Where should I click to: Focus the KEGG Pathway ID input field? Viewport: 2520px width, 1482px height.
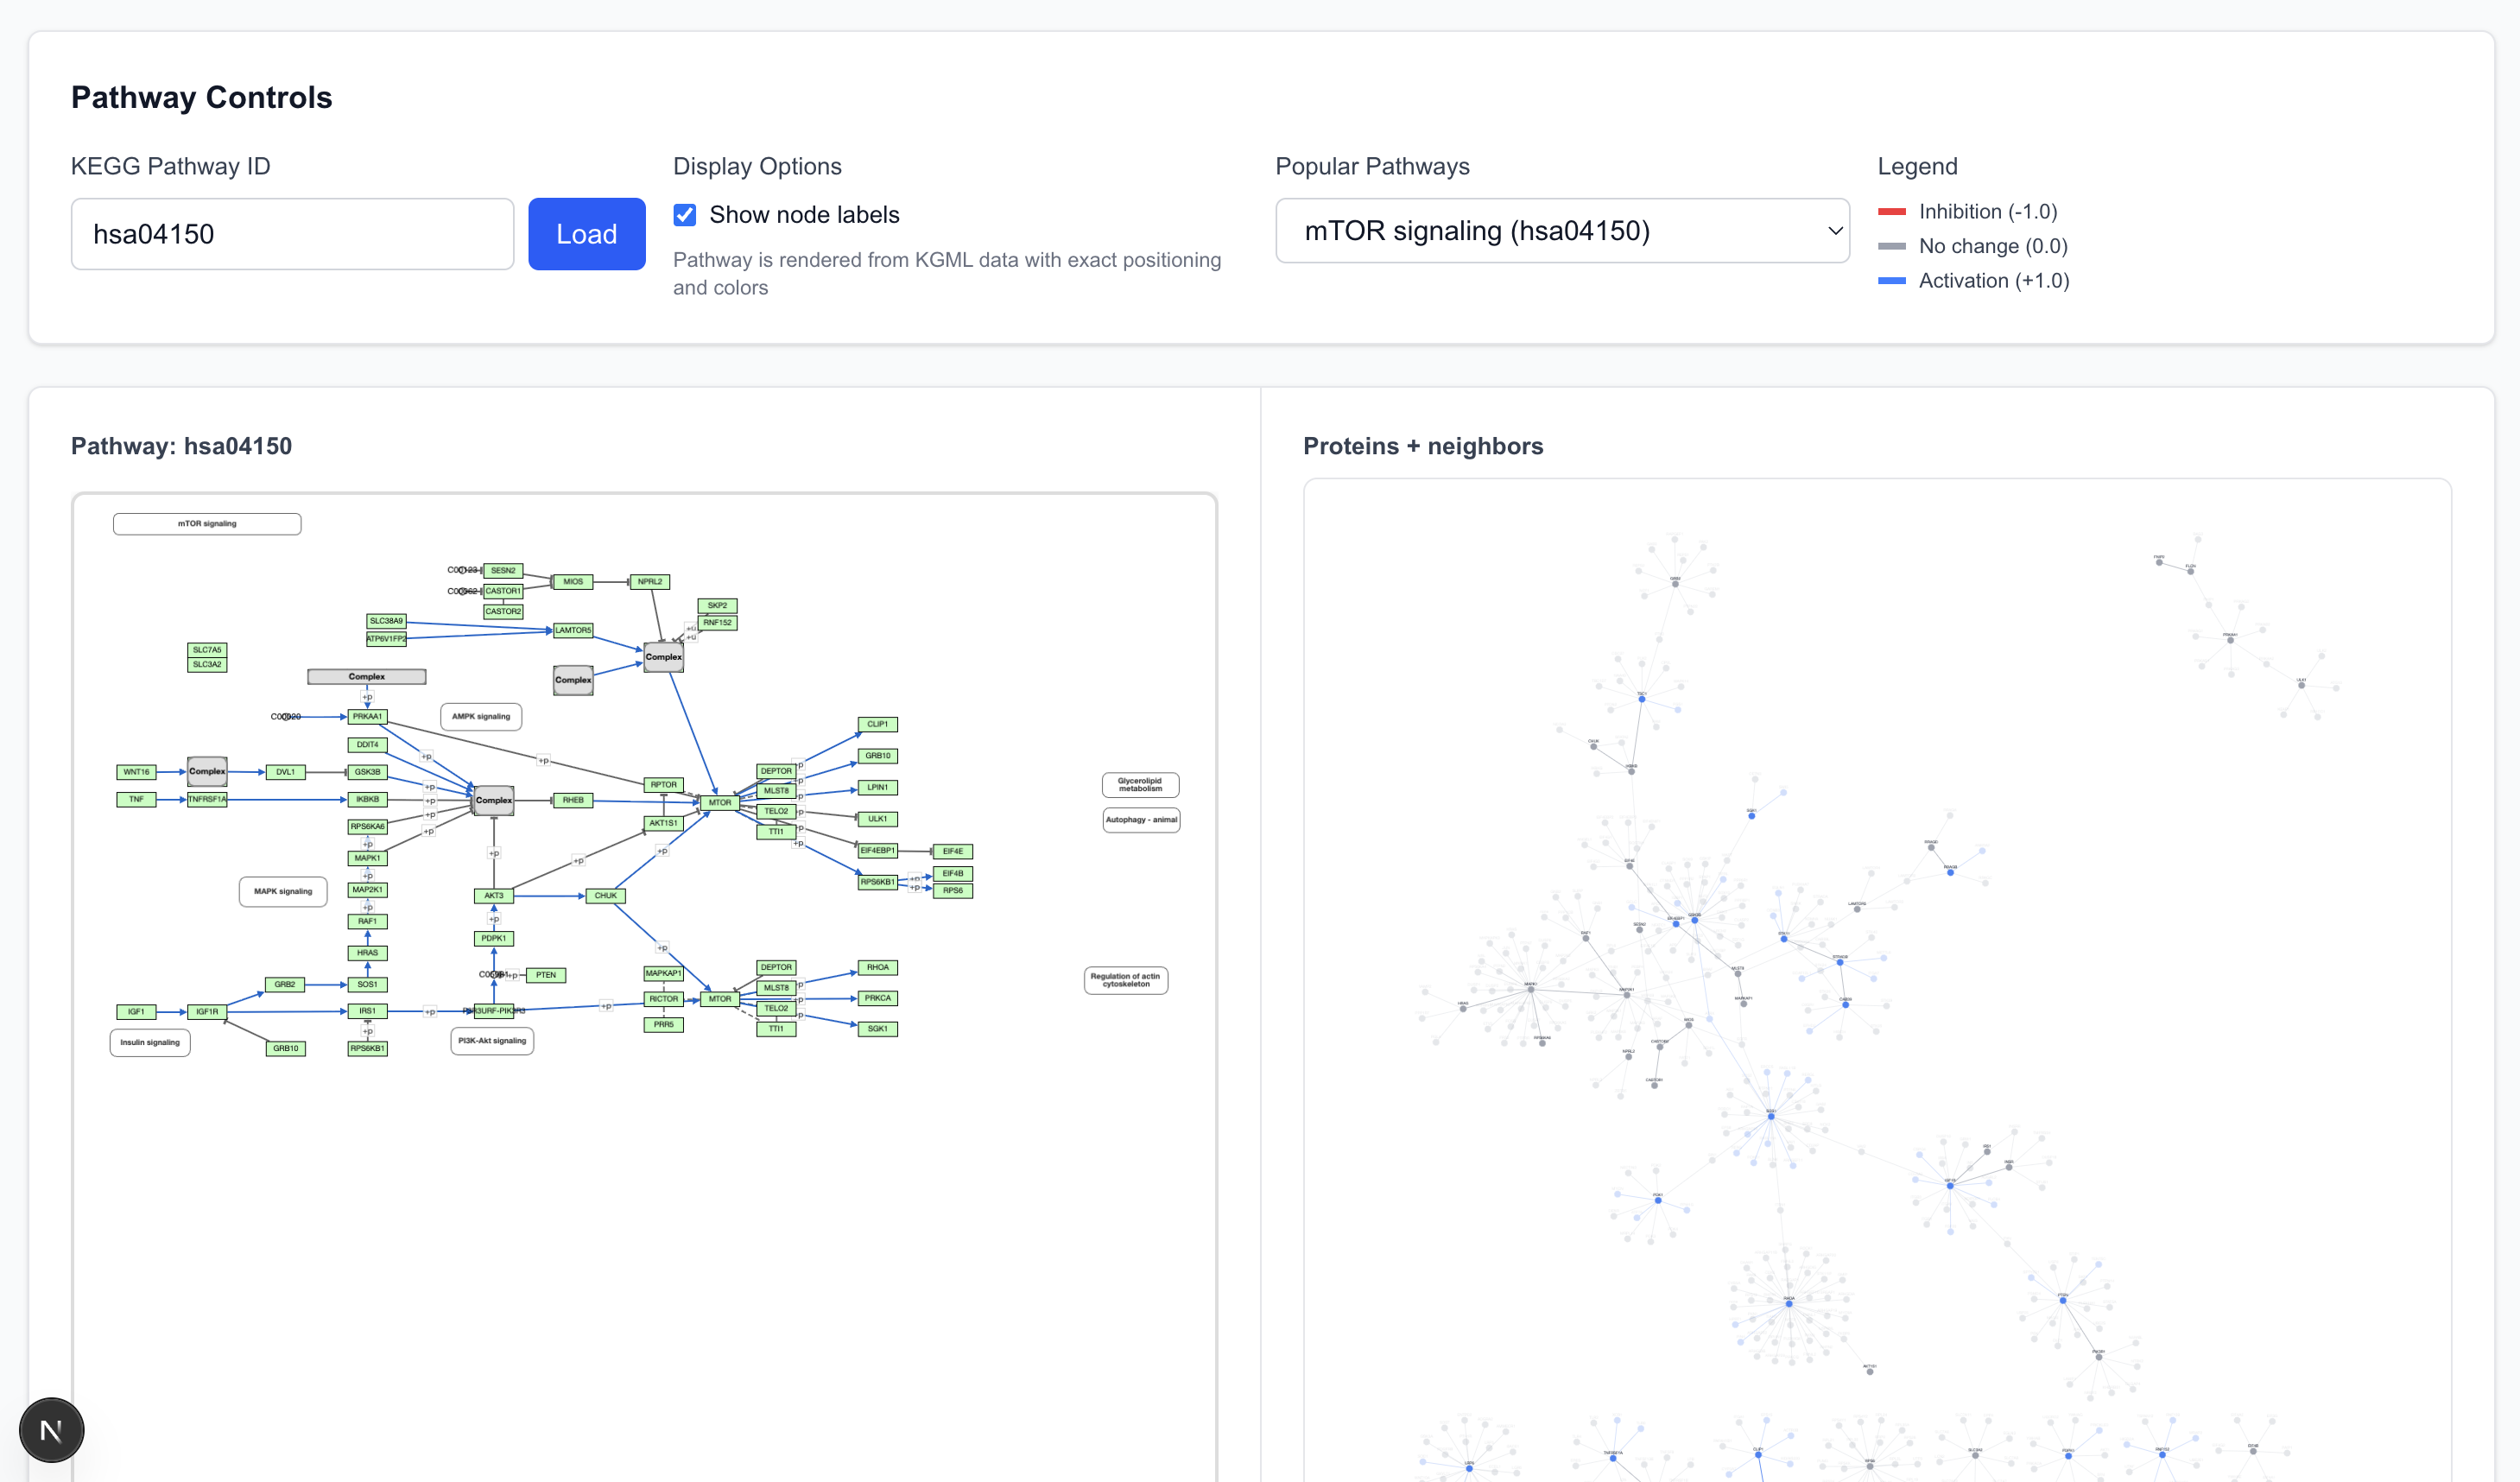[292, 234]
